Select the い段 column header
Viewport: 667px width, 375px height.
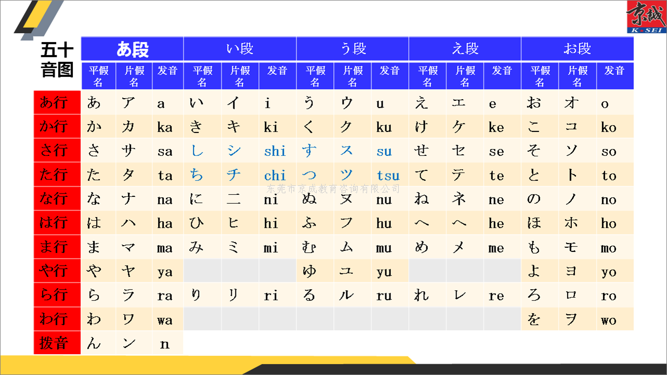click(240, 49)
